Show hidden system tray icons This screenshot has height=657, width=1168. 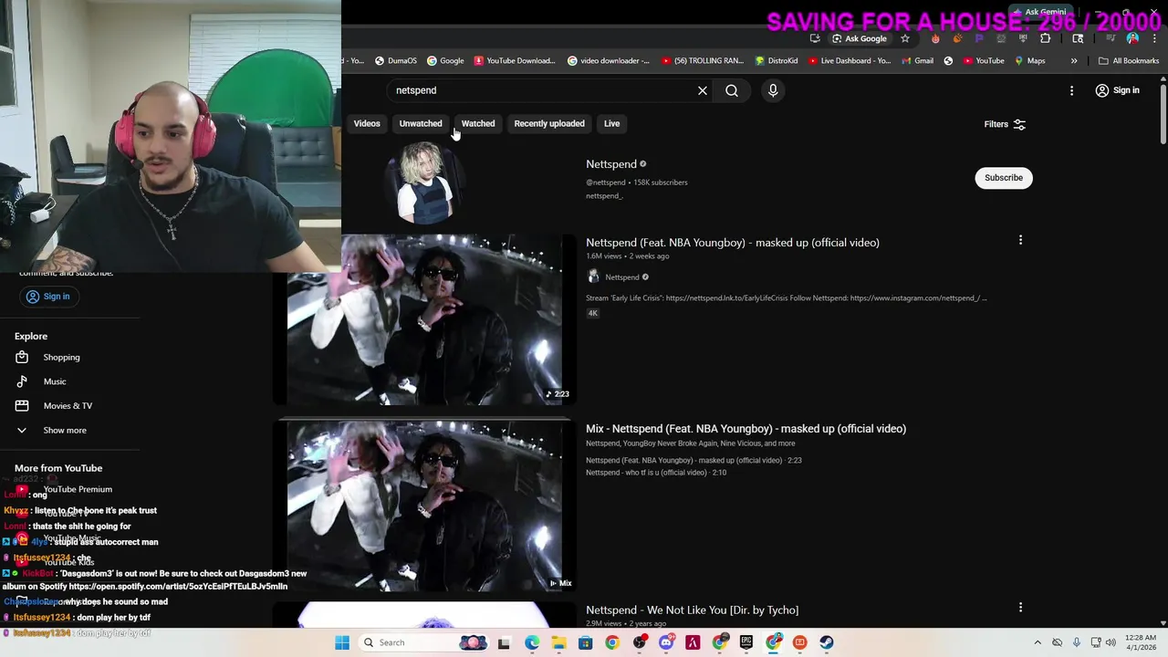(x=1038, y=642)
